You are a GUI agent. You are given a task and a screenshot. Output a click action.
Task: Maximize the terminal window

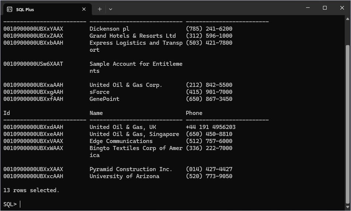point(325,8)
